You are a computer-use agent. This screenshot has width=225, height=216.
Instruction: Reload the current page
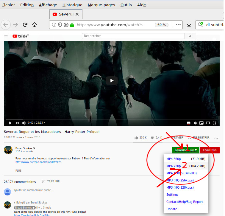25,25
